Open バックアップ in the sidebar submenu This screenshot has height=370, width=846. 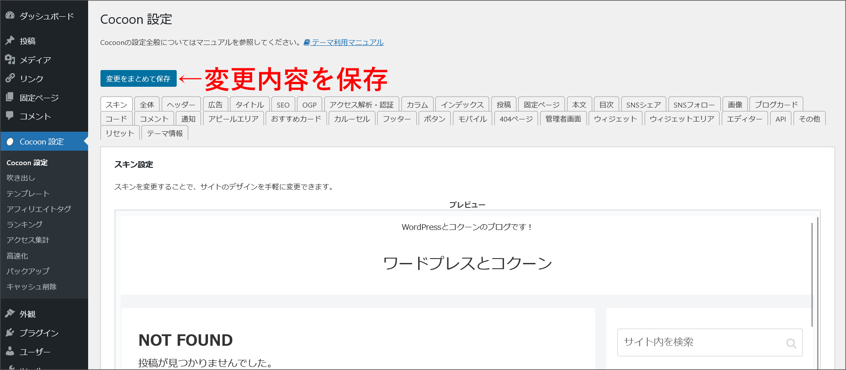(28, 271)
